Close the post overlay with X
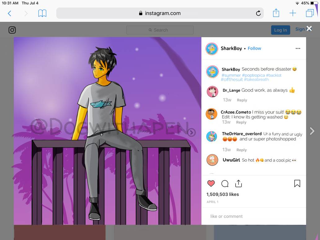Image resolution: width=320 pixels, height=240 pixels. [x=309, y=29]
